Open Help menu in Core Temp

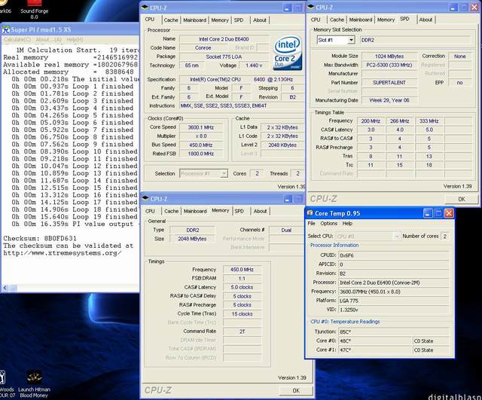pyautogui.click(x=347, y=224)
